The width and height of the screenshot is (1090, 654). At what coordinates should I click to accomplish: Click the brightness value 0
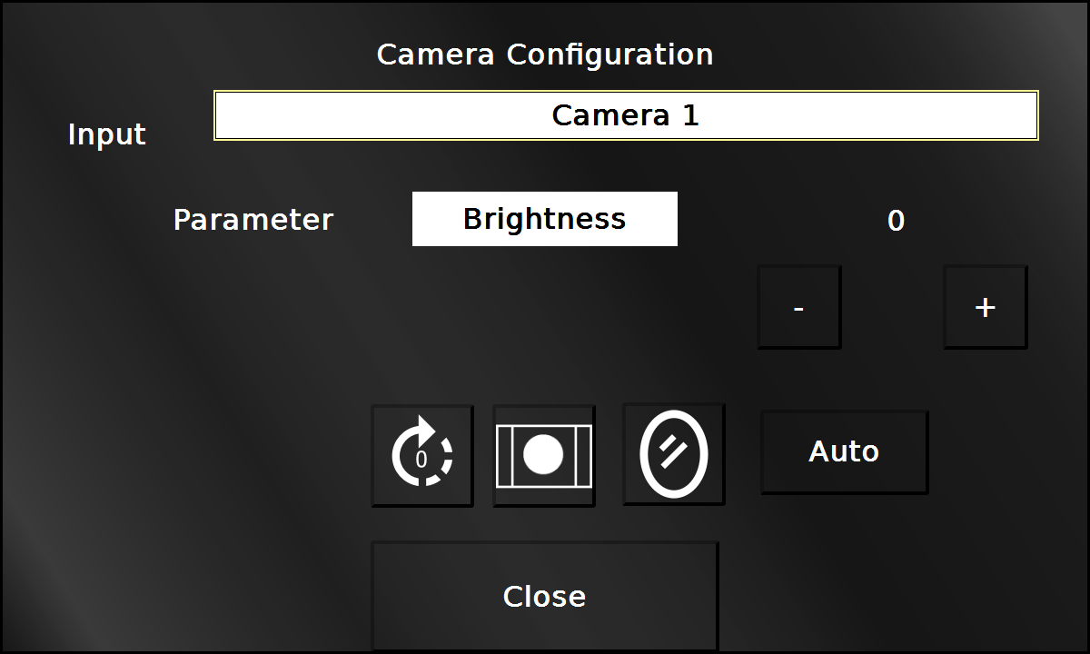tap(896, 221)
